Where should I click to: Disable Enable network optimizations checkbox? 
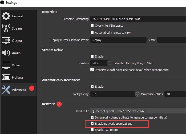(x=92, y=124)
